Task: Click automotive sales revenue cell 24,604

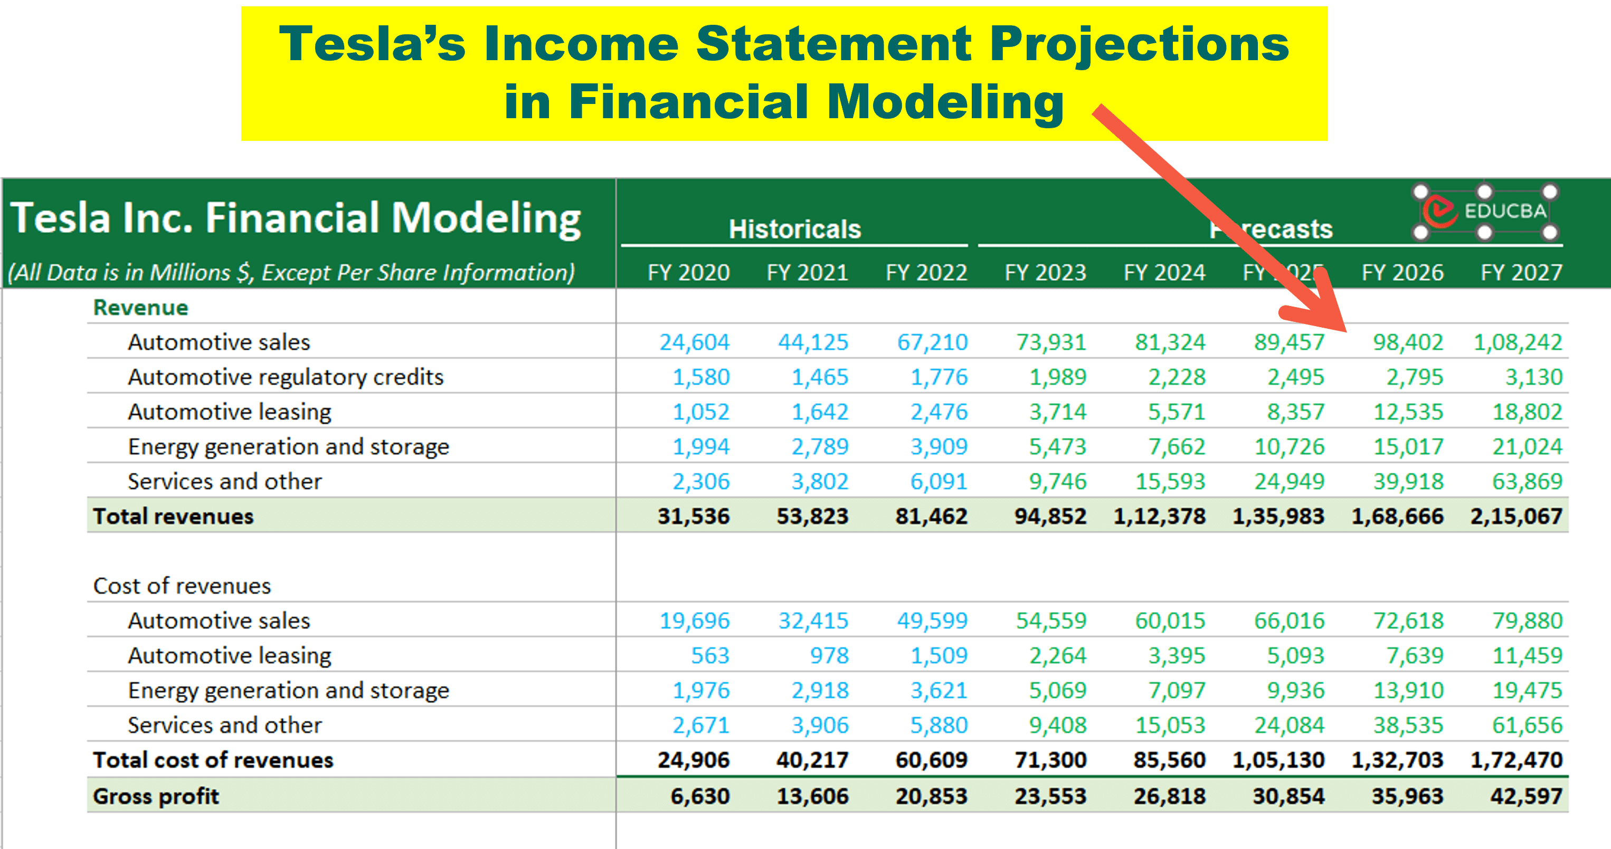Action: pyautogui.click(x=695, y=342)
